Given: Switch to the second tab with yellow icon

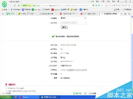Looking at the screenshot, I should [27, 14].
